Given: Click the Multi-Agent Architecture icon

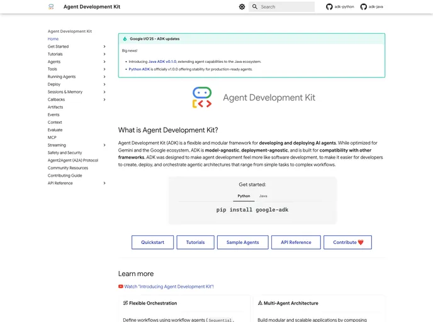Looking at the screenshot, I should (x=260, y=303).
